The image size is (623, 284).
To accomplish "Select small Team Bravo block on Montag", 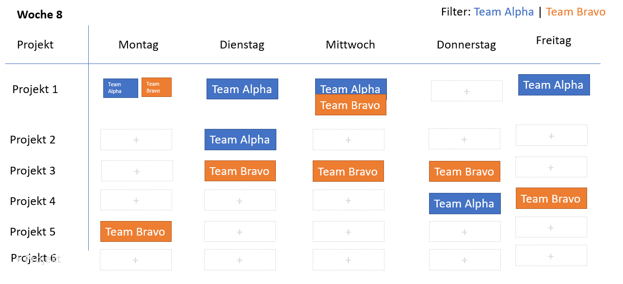I will tap(157, 87).
